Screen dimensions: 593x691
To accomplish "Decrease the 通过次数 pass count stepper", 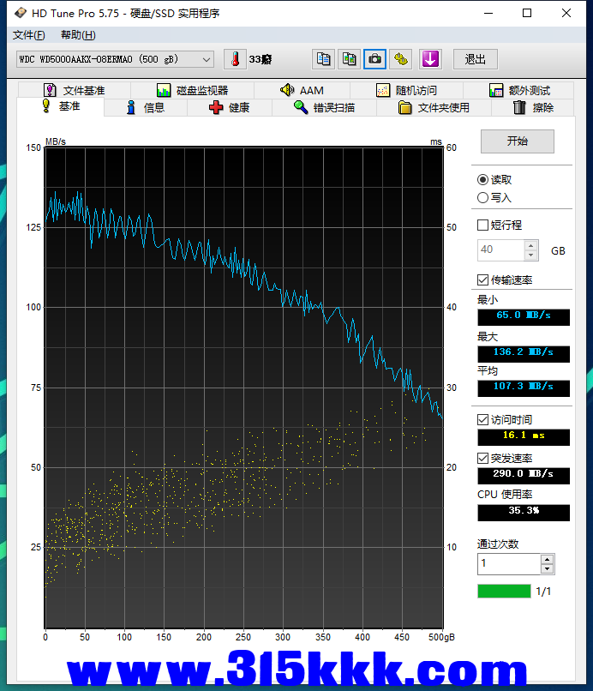I will [x=548, y=568].
